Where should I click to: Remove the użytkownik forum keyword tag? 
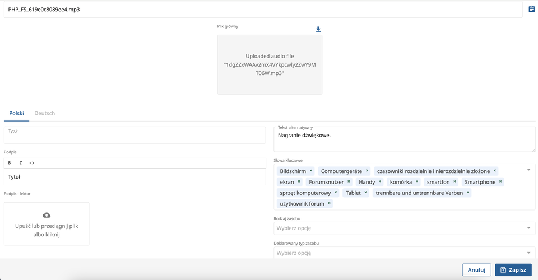tap(330, 203)
